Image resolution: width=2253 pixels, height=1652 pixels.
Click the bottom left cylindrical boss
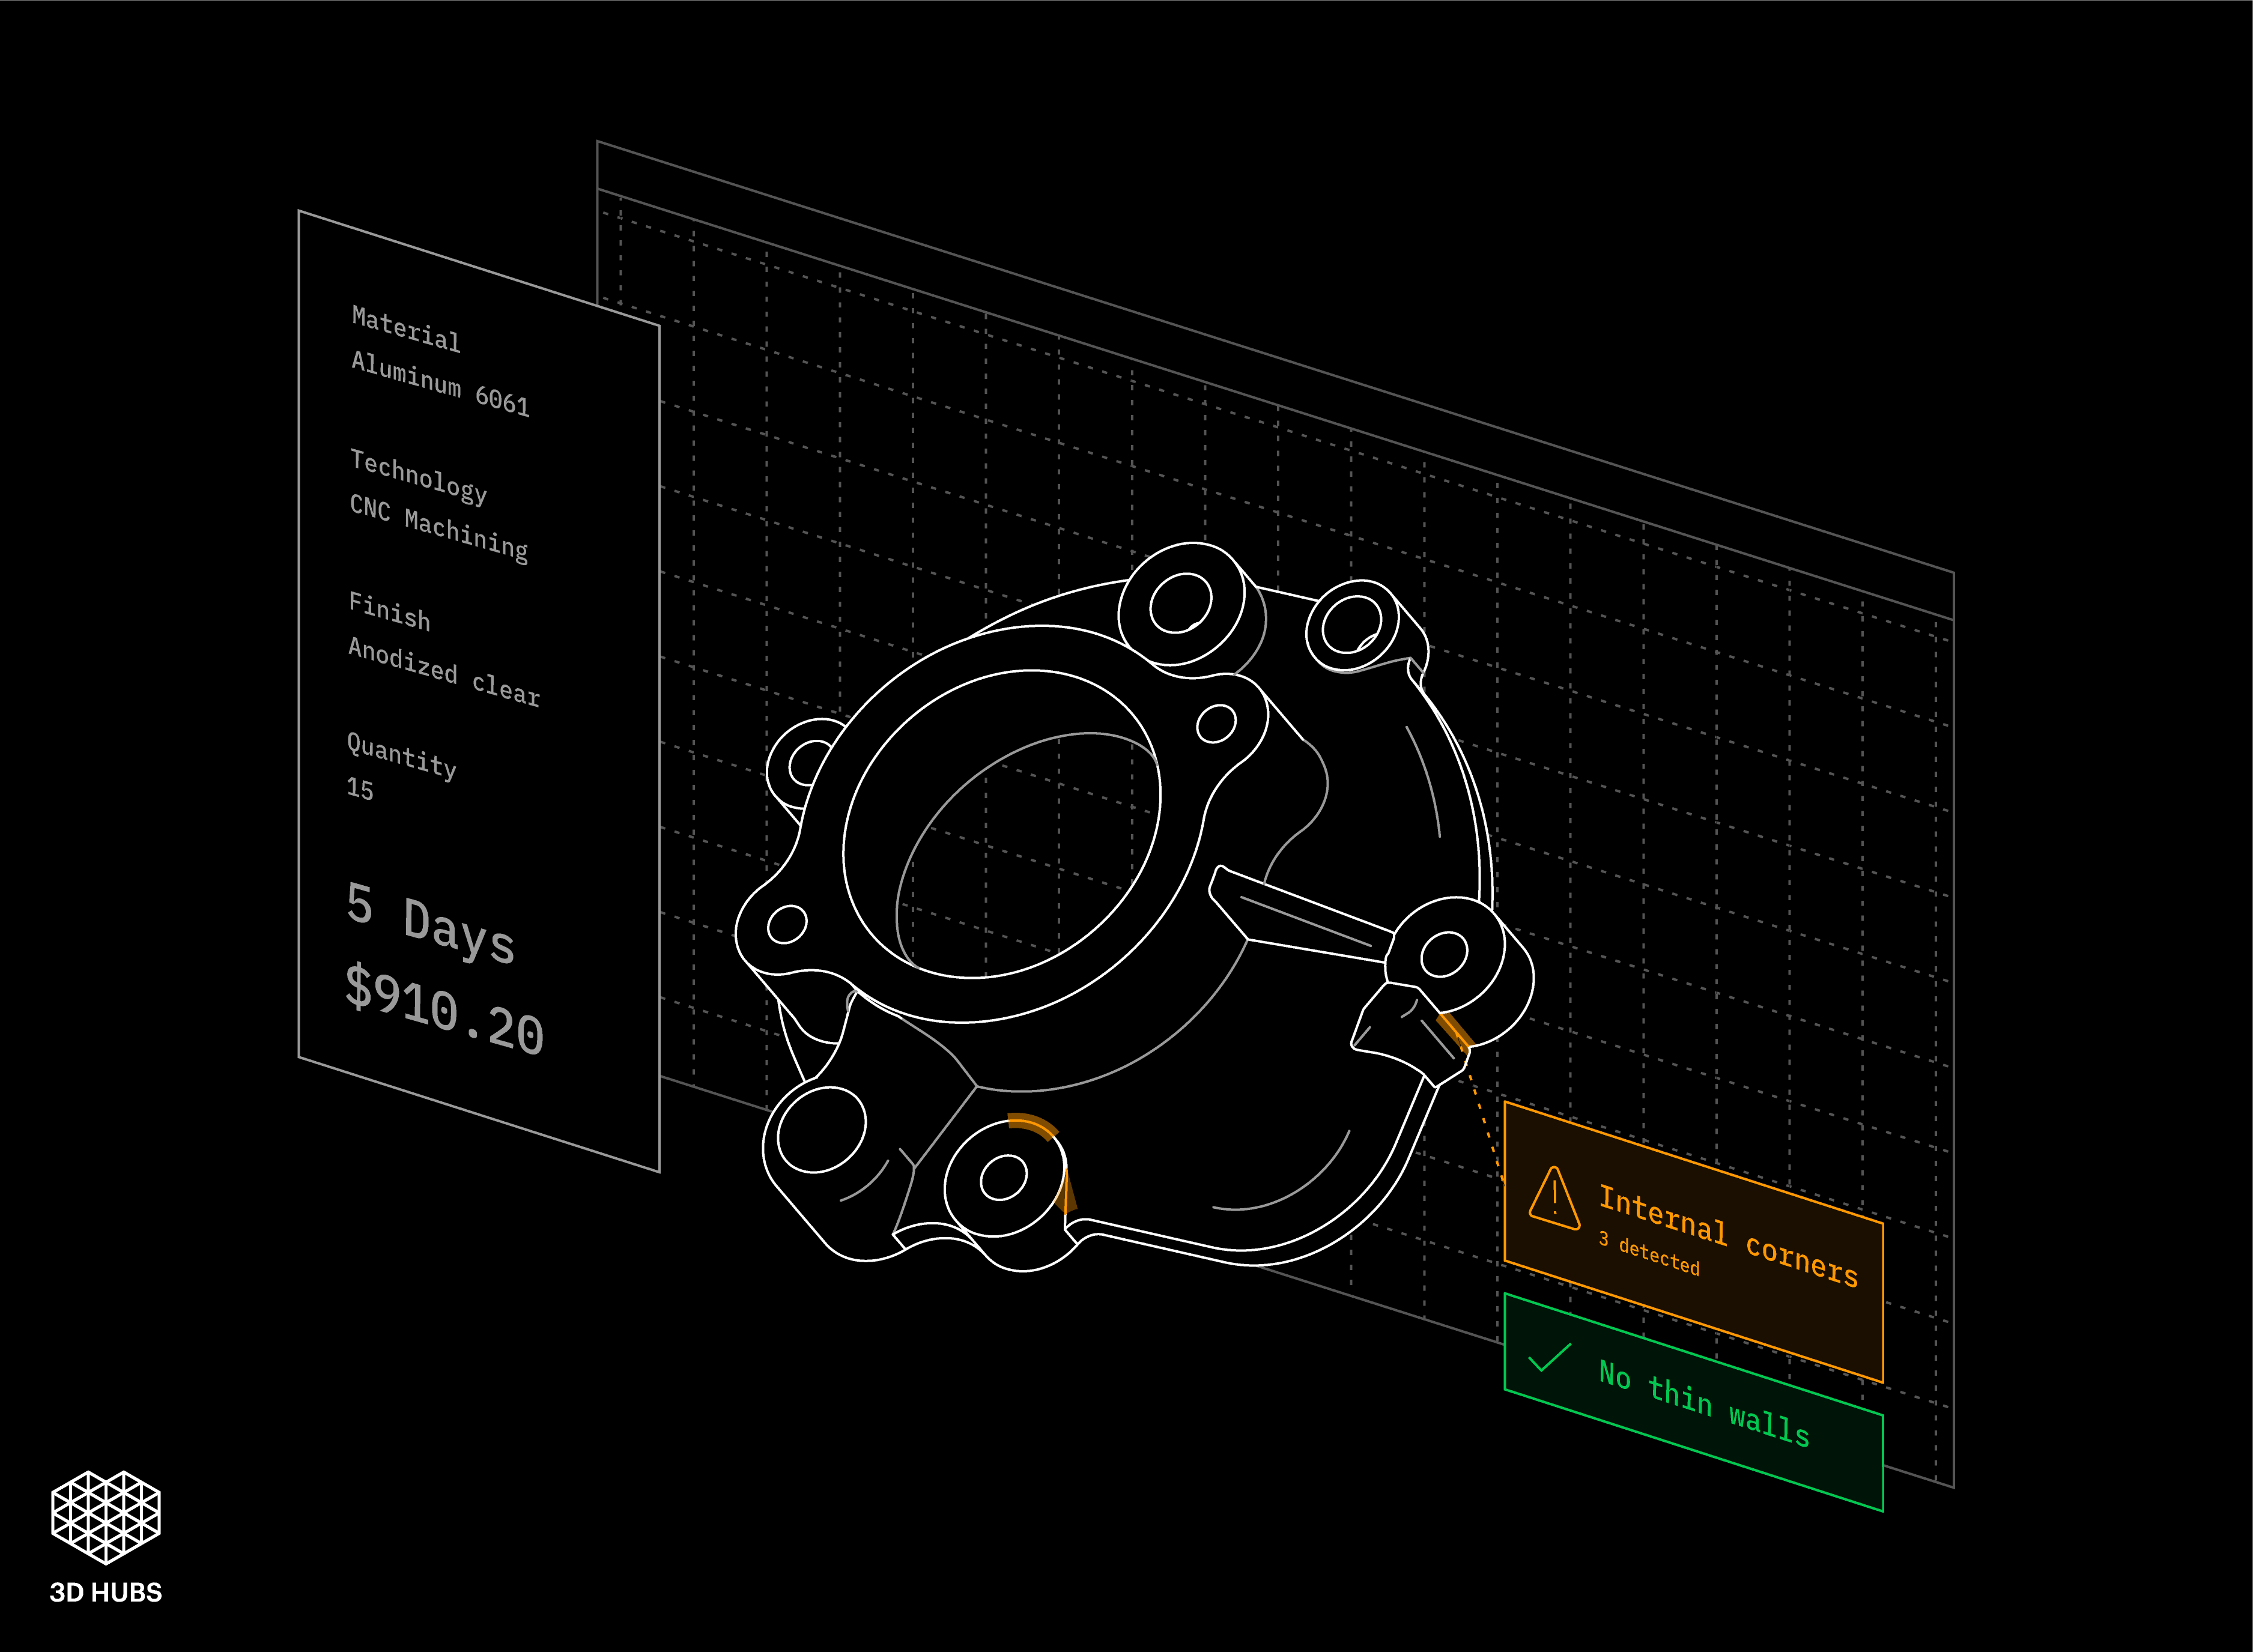pyautogui.click(x=821, y=1130)
